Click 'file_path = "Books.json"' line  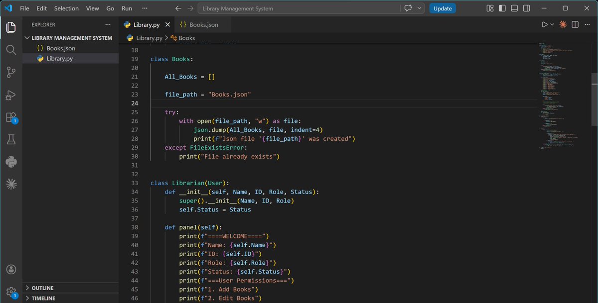pos(208,94)
